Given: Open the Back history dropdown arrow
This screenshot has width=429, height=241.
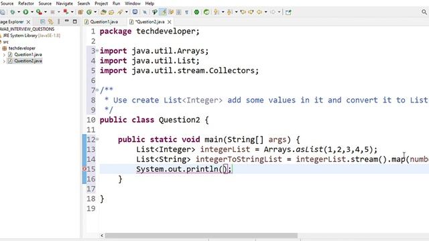Looking at the screenshot, I should pos(265,12).
